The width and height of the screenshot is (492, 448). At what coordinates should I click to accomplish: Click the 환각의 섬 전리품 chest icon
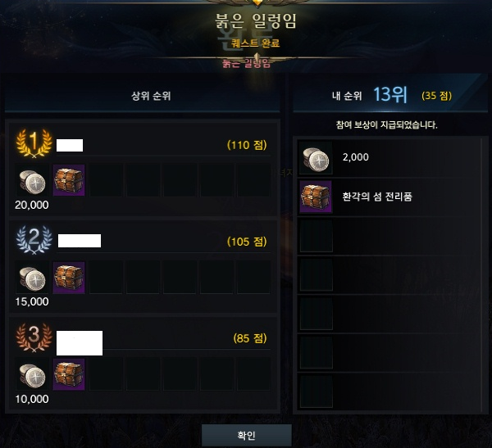pos(316,197)
